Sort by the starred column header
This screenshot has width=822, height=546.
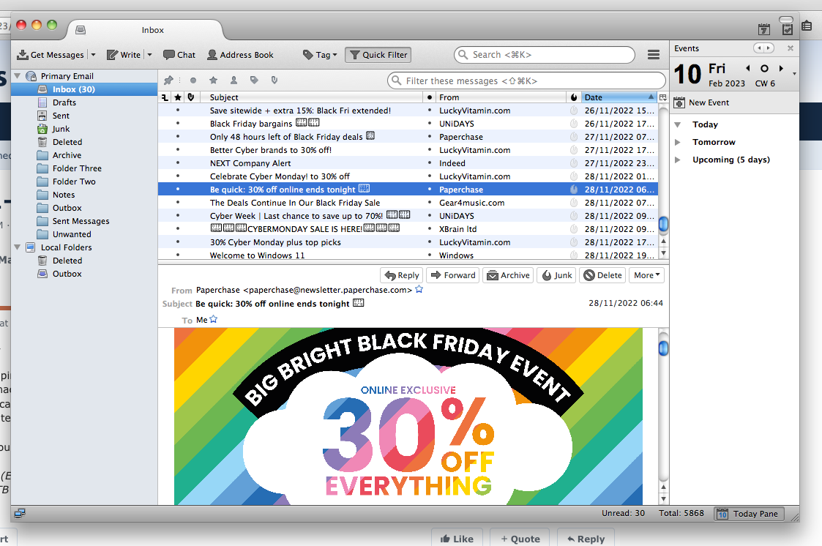pyautogui.click(x=179, y=97)
